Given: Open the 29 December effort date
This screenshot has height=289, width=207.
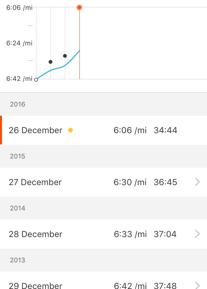Looking at the screenshot, I should pos(35,285).
